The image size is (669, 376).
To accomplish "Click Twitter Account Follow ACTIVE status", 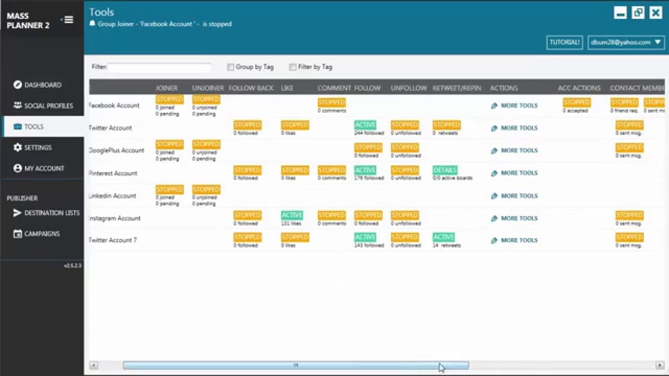I will (x=365, y=125).
